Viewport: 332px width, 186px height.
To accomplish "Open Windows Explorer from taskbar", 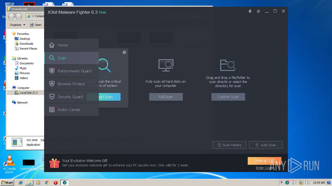I will (x=29, y=183).
